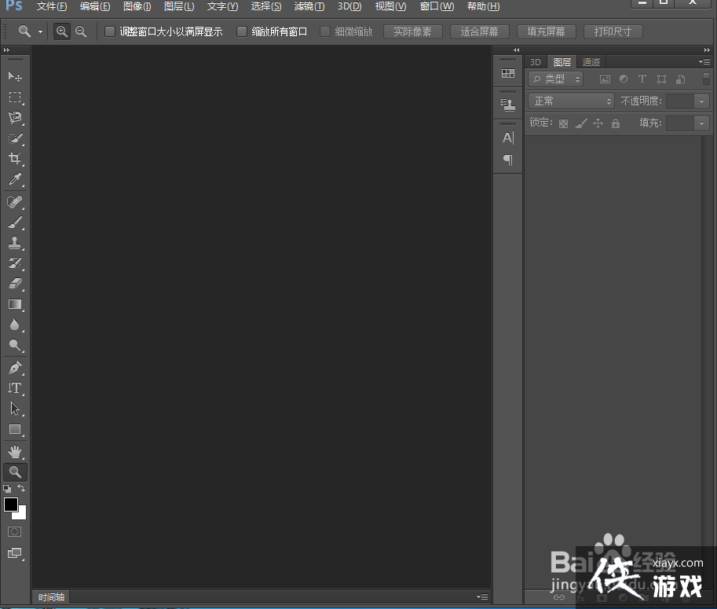
Task: Open the 滤镜(T) menu
Action: click(309, 6)
